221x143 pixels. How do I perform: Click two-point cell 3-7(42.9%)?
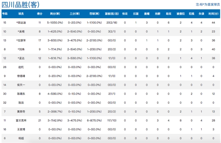point(55,121)
